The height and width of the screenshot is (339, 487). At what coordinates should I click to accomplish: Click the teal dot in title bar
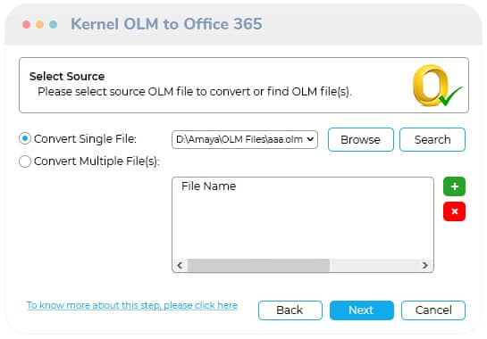point(53,24)
